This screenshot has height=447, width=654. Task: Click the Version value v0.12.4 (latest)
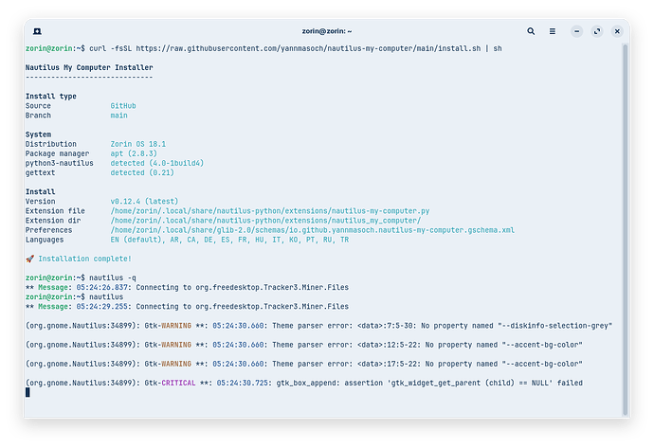click(144, 202)
